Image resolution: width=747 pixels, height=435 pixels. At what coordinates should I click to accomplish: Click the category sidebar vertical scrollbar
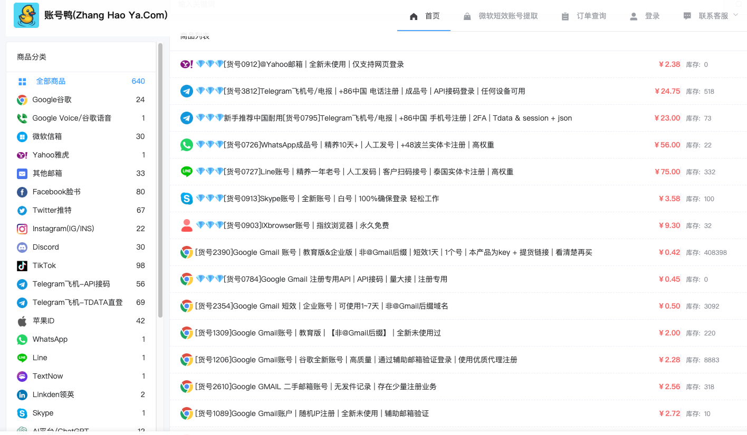[x=160, y=179]
